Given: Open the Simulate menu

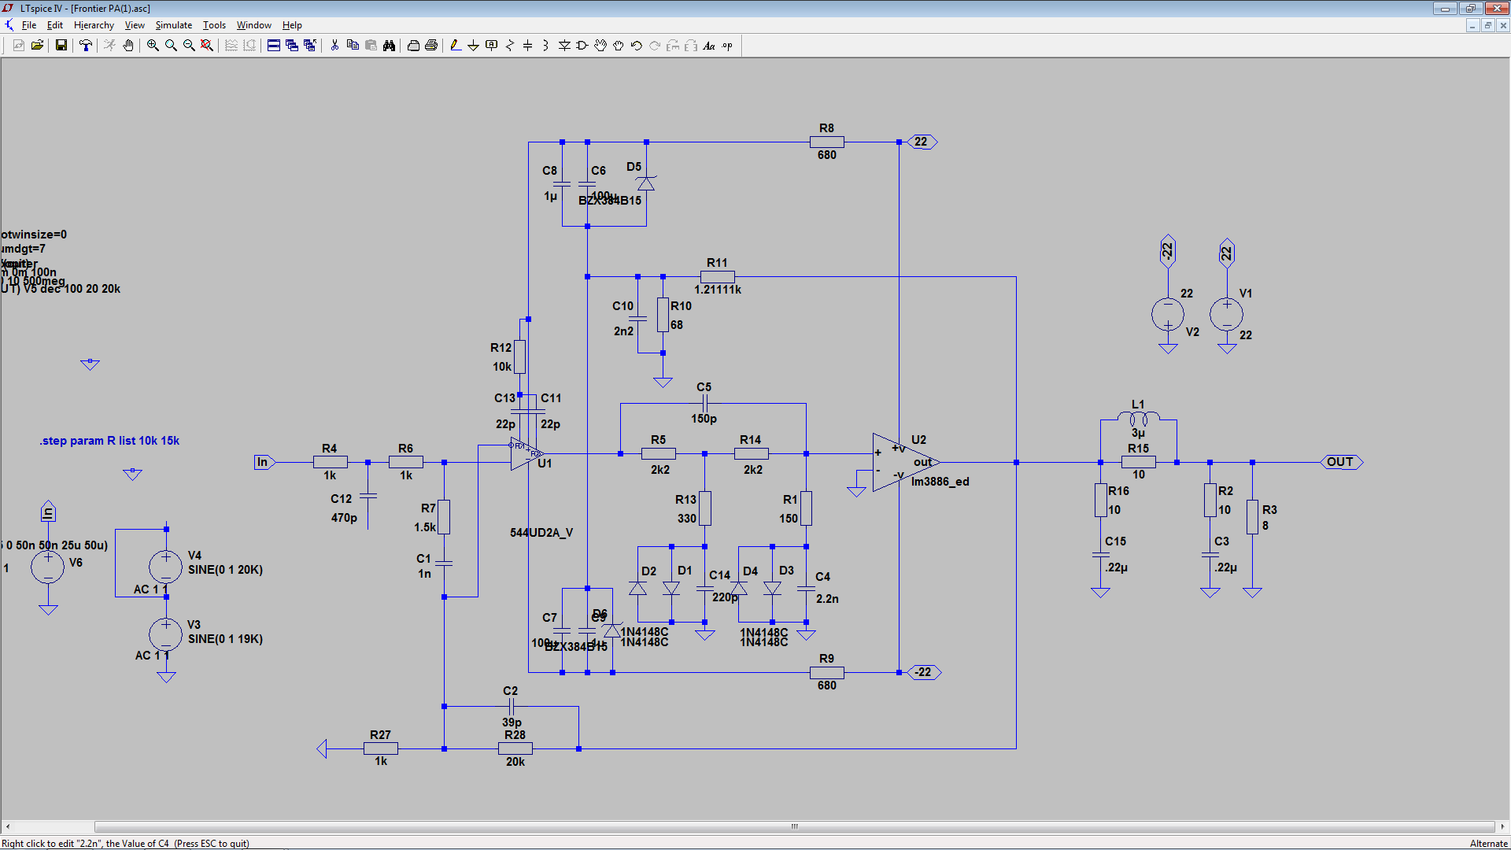Looking at the screenshot, I should [x=173, y=25].
